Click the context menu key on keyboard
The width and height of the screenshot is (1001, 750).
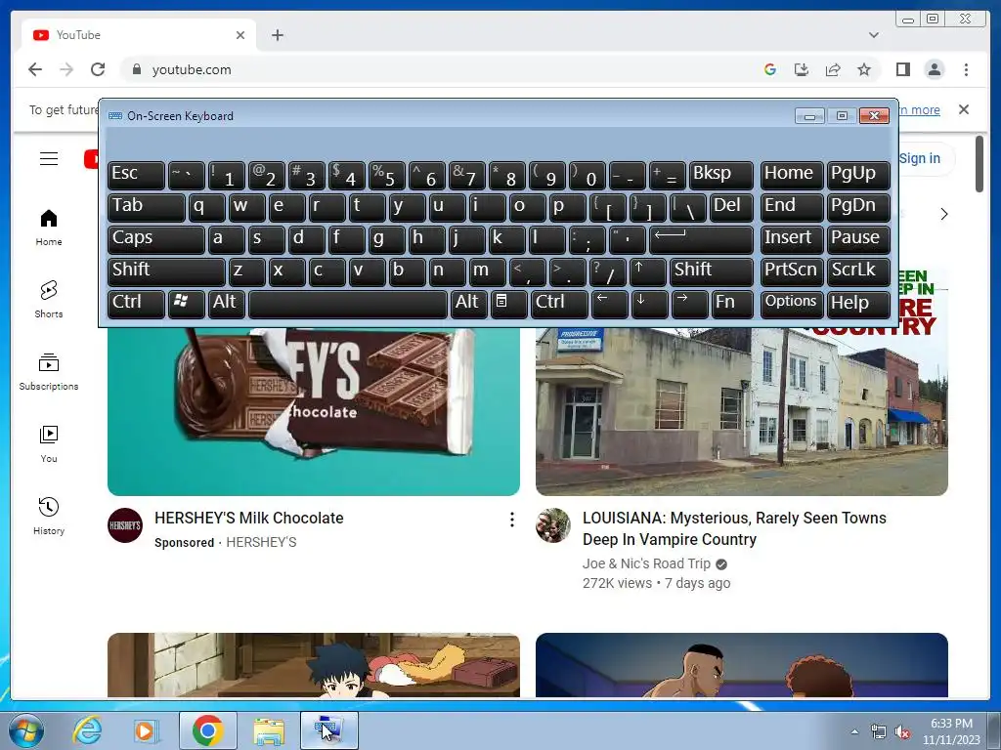coord(508,305)
